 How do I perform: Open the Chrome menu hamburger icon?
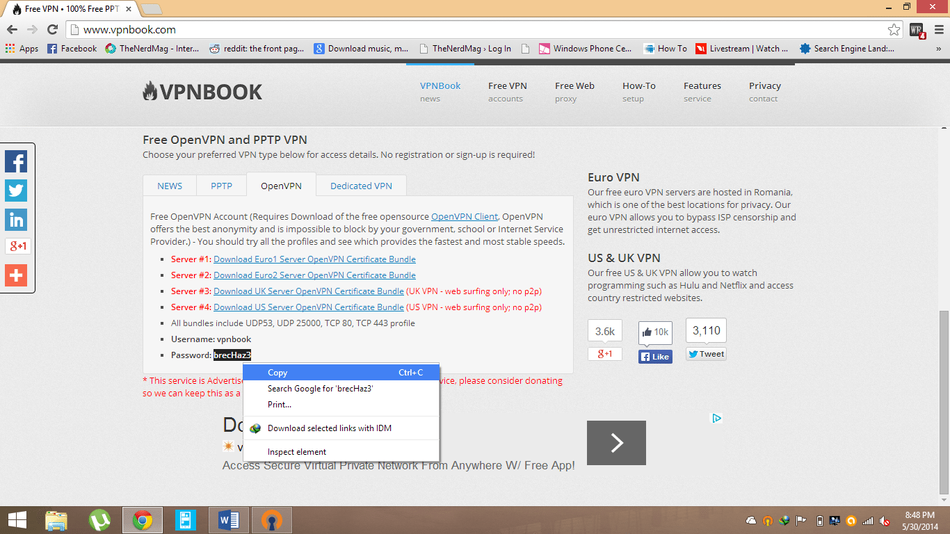[938, 29]
